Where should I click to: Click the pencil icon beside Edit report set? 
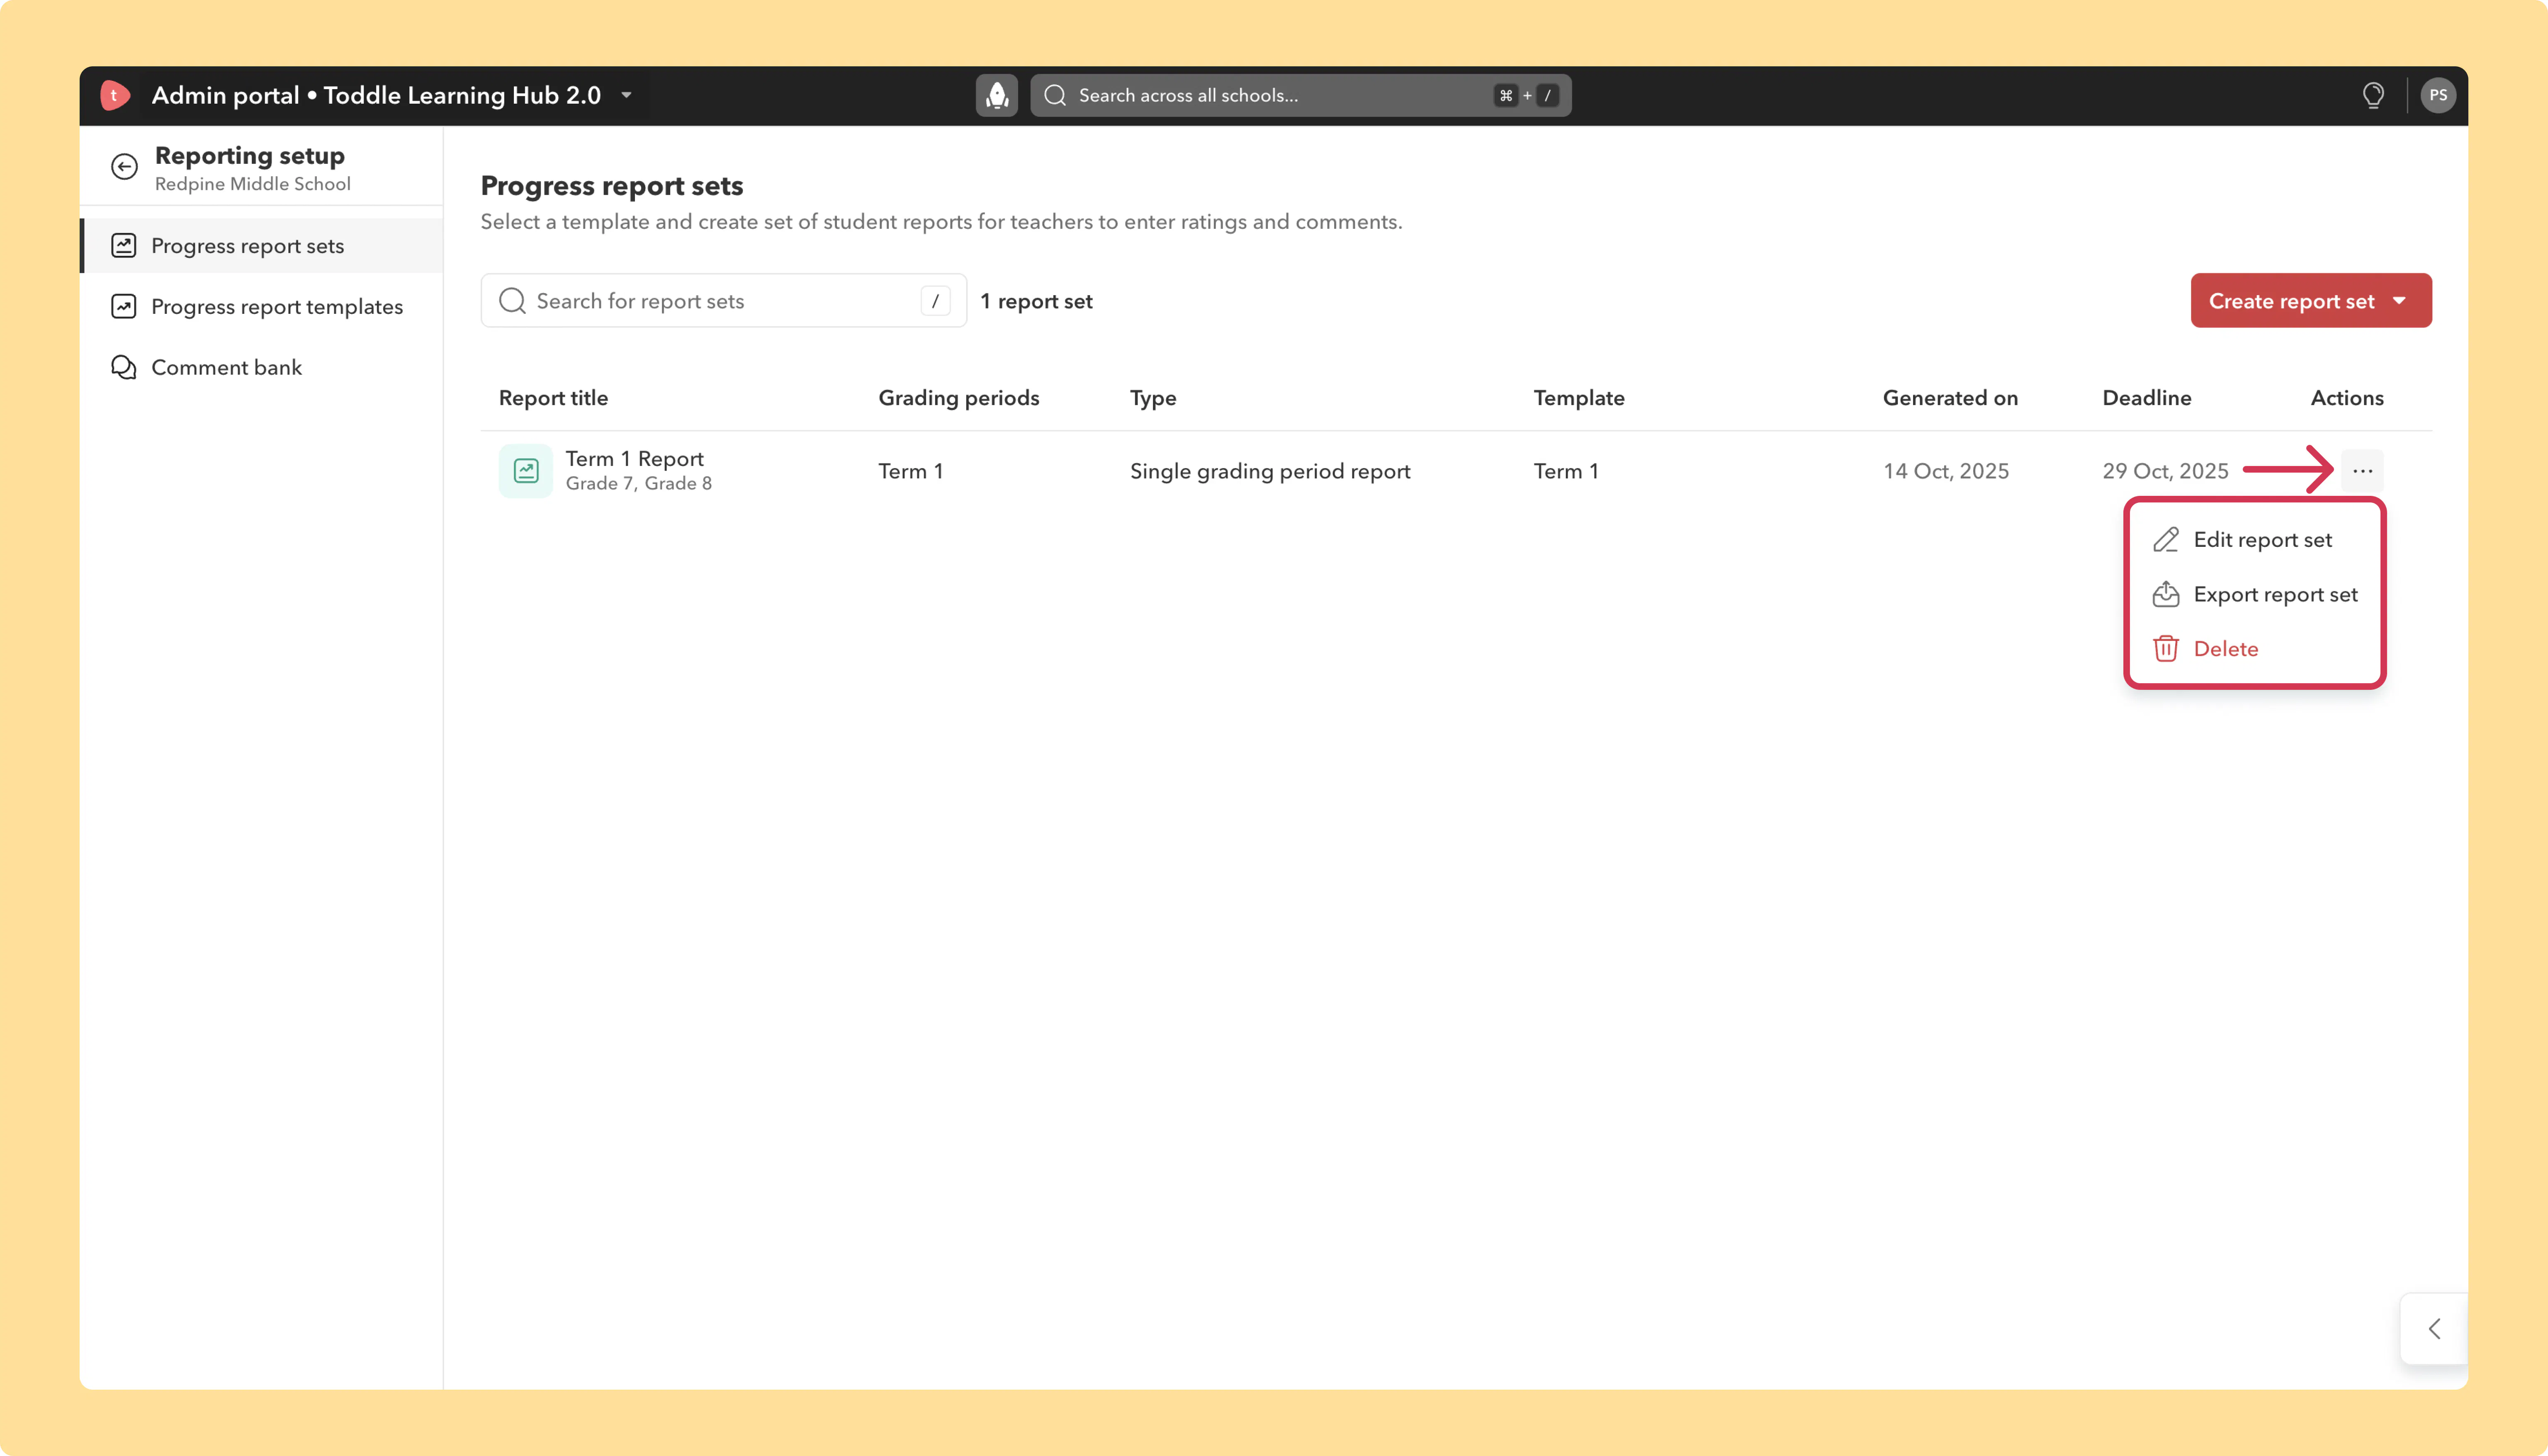tap(2166, 540)
